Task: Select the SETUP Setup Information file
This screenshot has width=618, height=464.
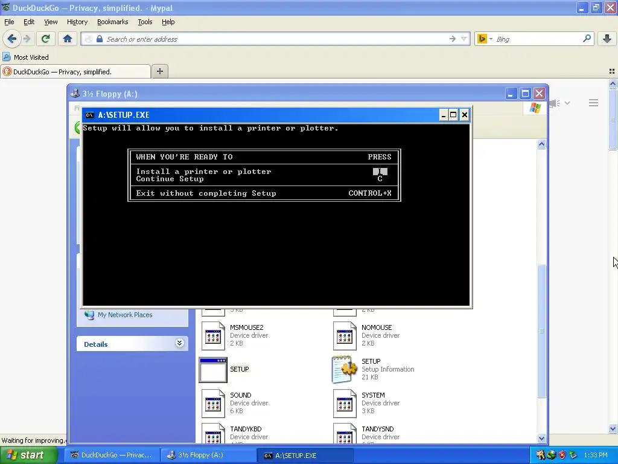Action: pyautogui.click(x=373, y=369)
